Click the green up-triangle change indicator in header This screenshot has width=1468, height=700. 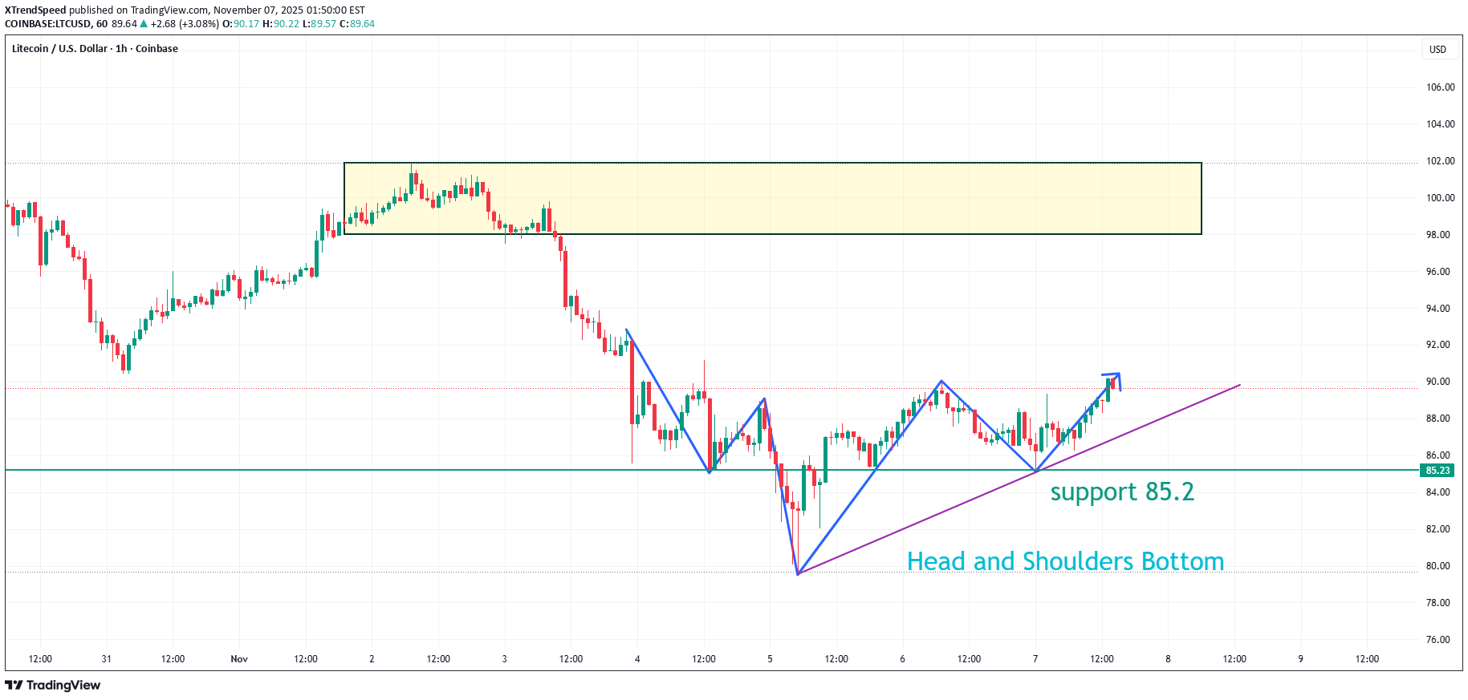[144, 24]
